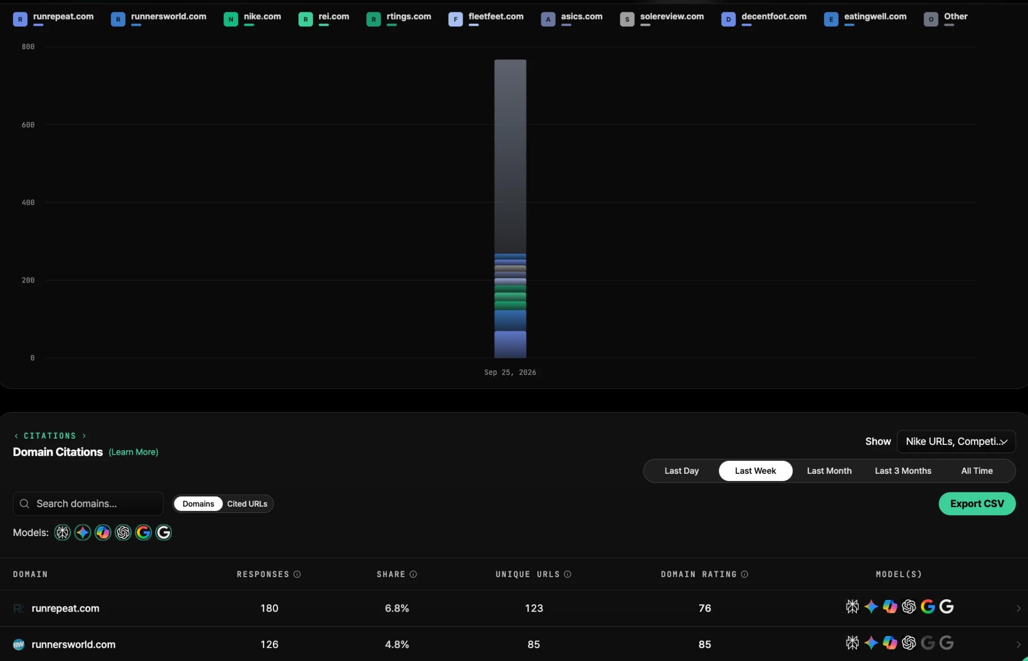Toggle the Gemini model filter
The image size is (1028, 661).
click(x=83, y=532)
